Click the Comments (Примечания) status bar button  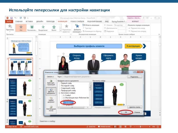104,127
